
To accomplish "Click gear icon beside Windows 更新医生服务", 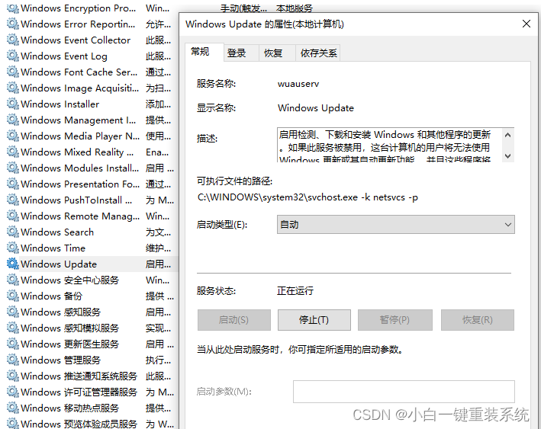I will (x=13, y=344).
